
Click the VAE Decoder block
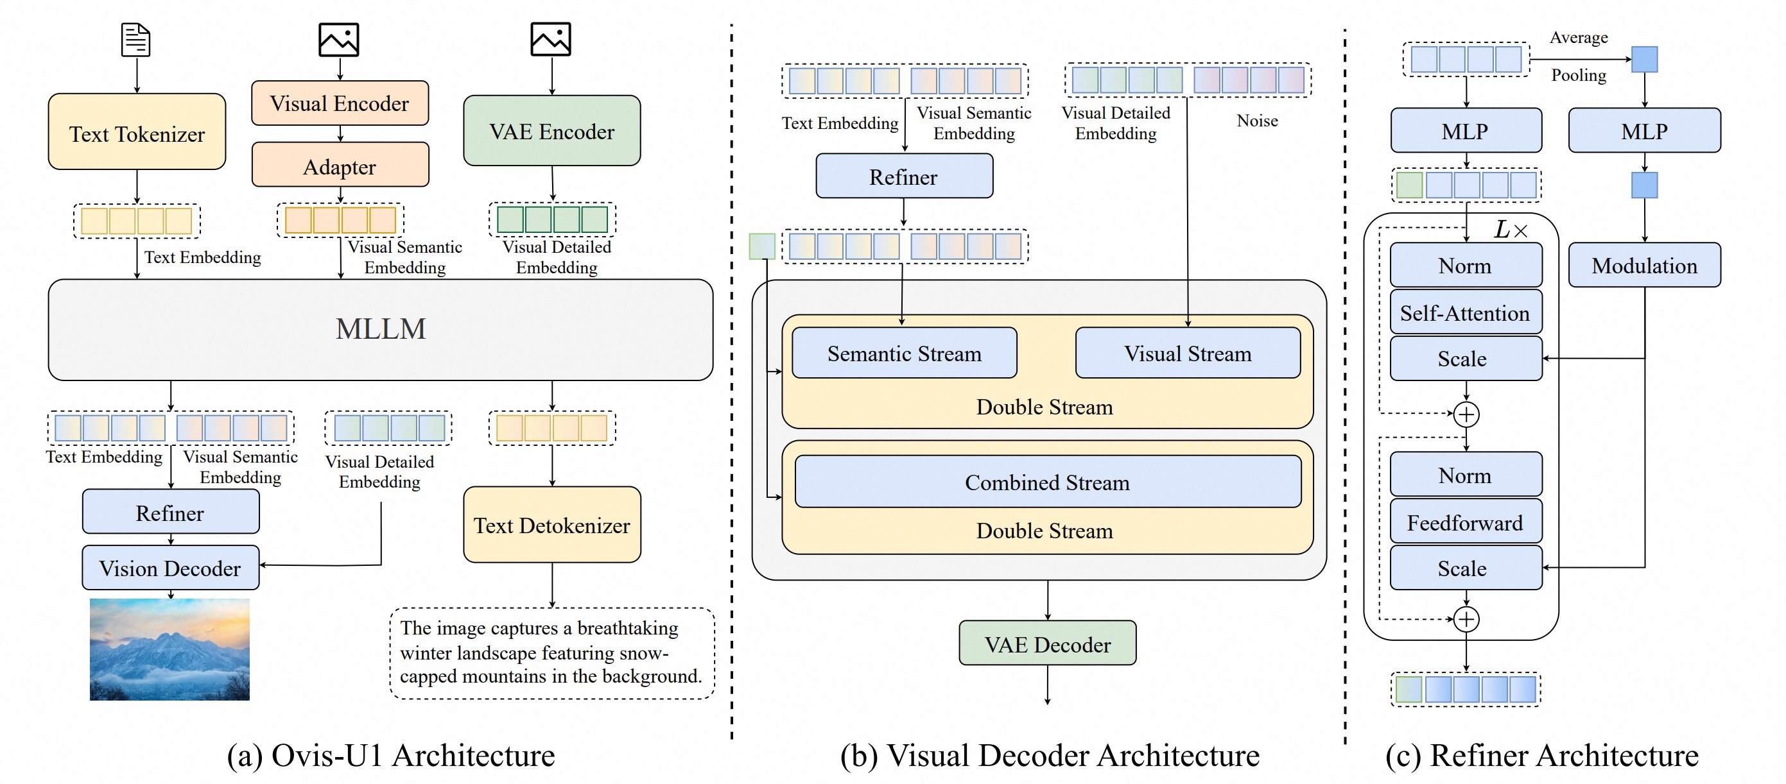point(1047,643)
